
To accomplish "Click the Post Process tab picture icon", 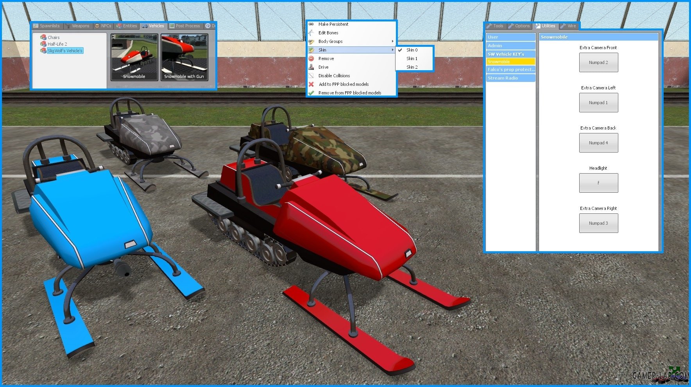I will [x=172, y=26].
